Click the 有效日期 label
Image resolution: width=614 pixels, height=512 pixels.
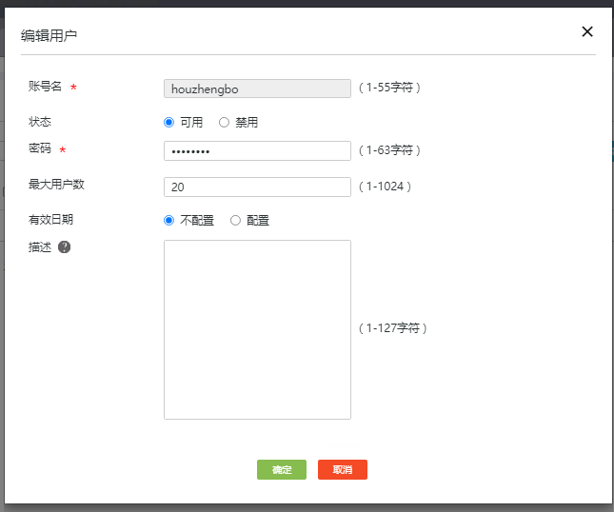click(x=50, y=219)
